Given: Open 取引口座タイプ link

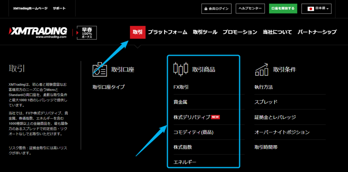Looking at the screenshot, I should (x=108, y=87).
